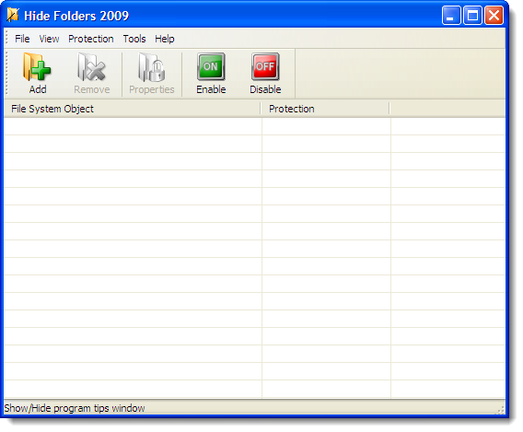Screen dimensions: 523x432
Task: Click the greyed Remove folder icon
Action: pyautogui.click(x=91, y=67)
